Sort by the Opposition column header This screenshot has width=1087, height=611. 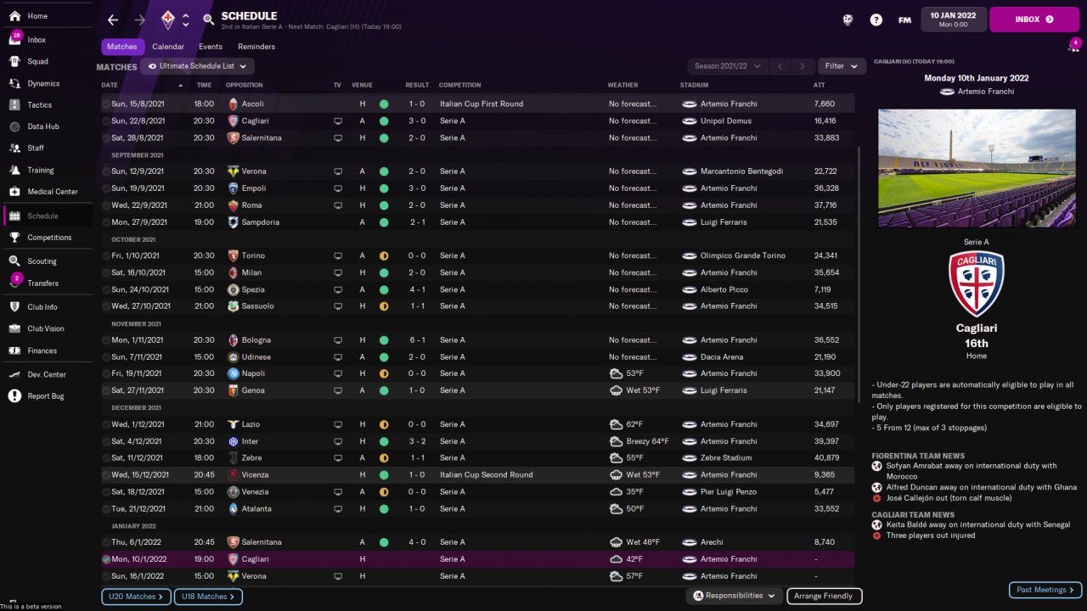[245, 86]
